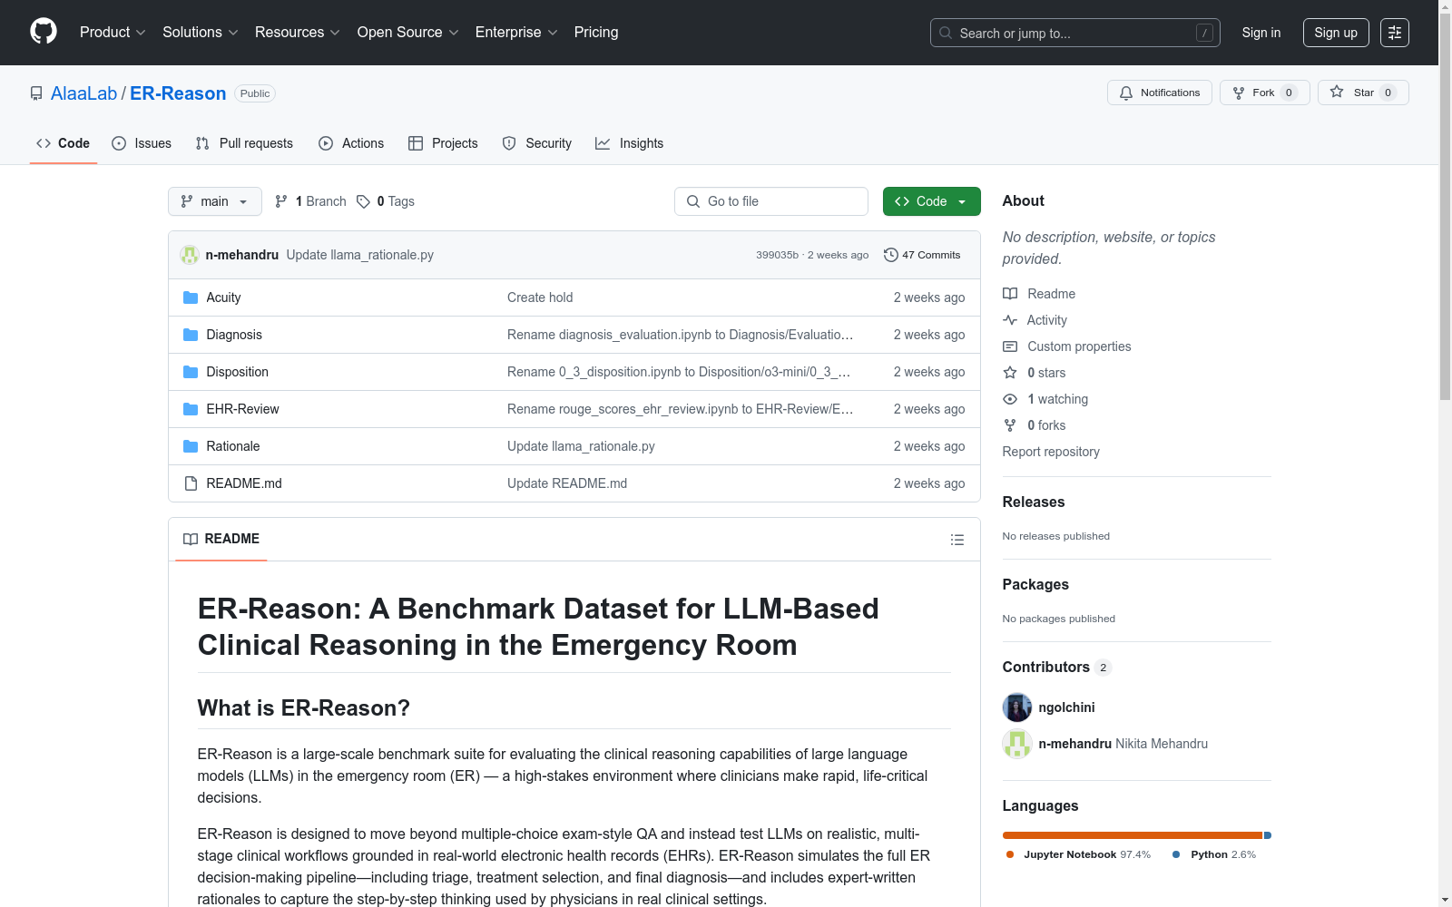
Task: Expand the Product menu
Action: pos(113,33)
